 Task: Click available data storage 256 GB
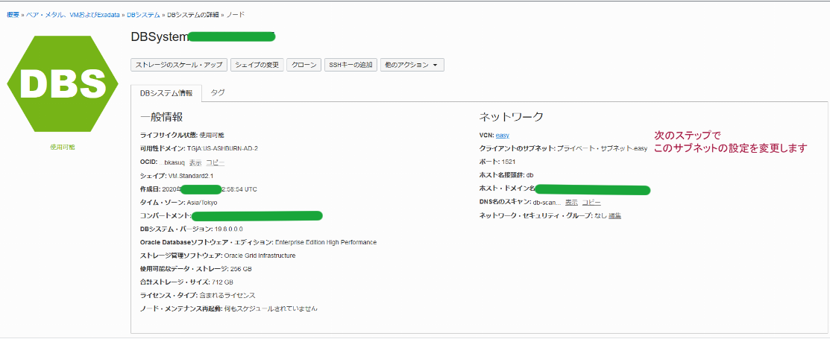242,269
